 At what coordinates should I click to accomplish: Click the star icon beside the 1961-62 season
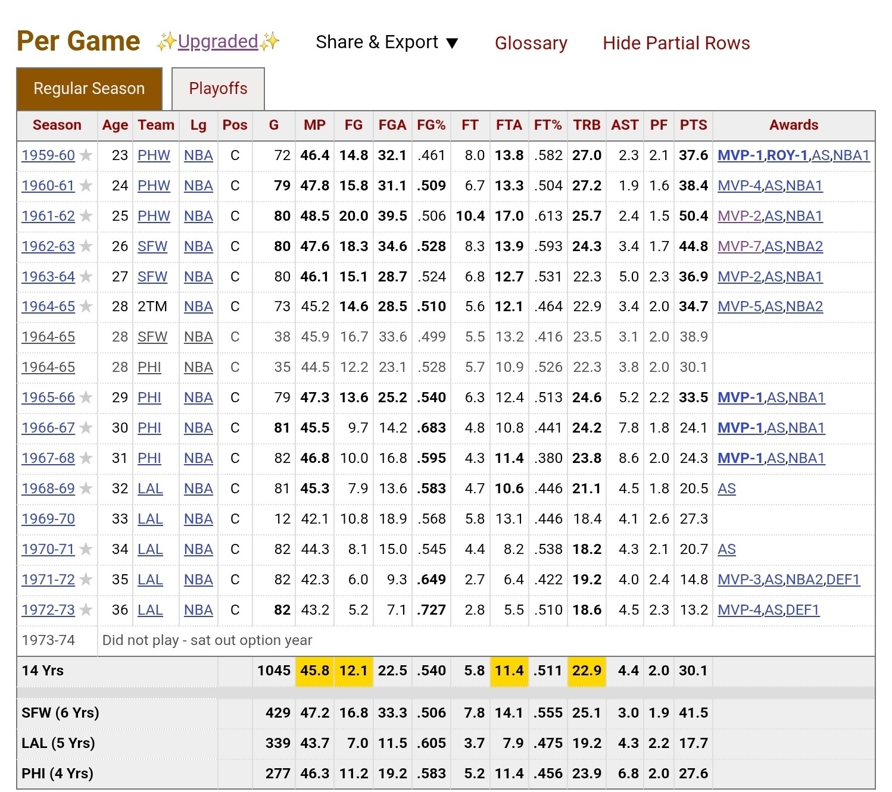point(86,216)
